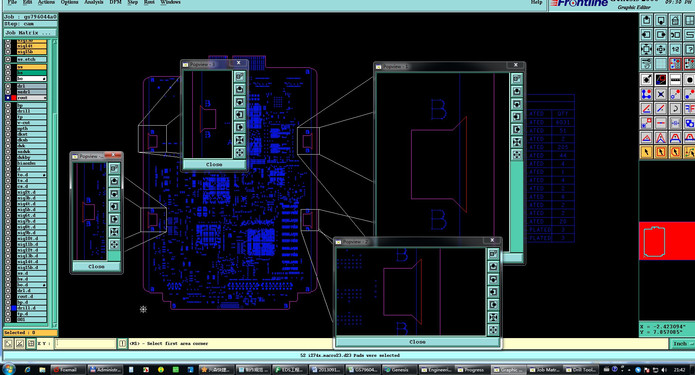Toggle the checkbox for layer v-cut

click(8, 123)
